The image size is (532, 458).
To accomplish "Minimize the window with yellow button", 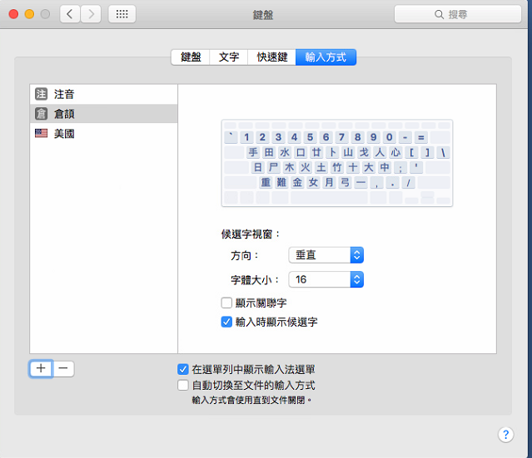I will [x=29, y=14].
